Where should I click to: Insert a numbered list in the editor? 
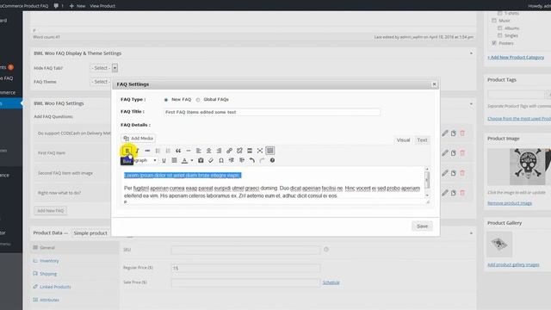click(168, 151)
